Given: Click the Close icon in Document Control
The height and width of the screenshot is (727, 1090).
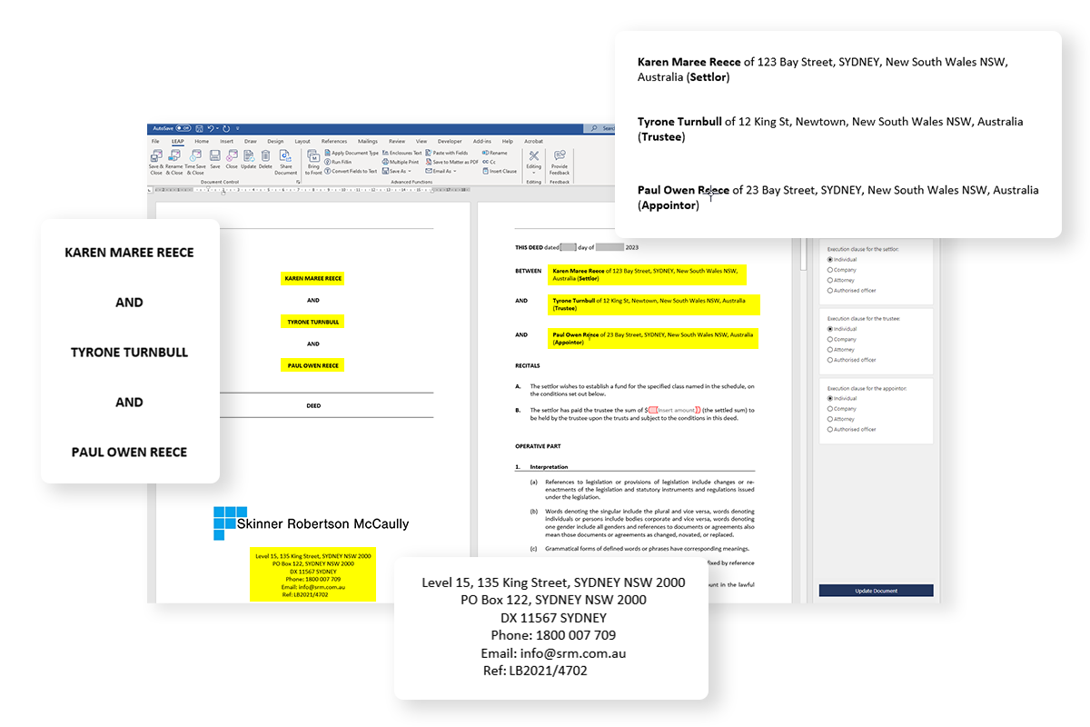Looking at the screenshot, I should 232,160.
